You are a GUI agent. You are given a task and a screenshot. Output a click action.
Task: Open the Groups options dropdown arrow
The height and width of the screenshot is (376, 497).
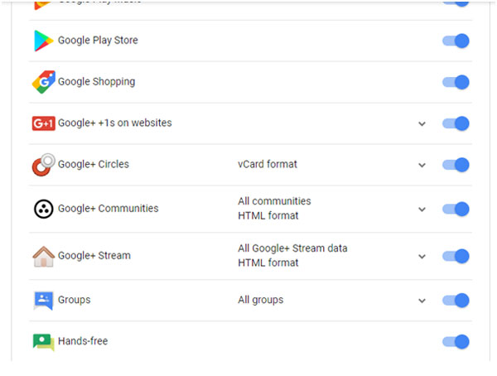422,301
